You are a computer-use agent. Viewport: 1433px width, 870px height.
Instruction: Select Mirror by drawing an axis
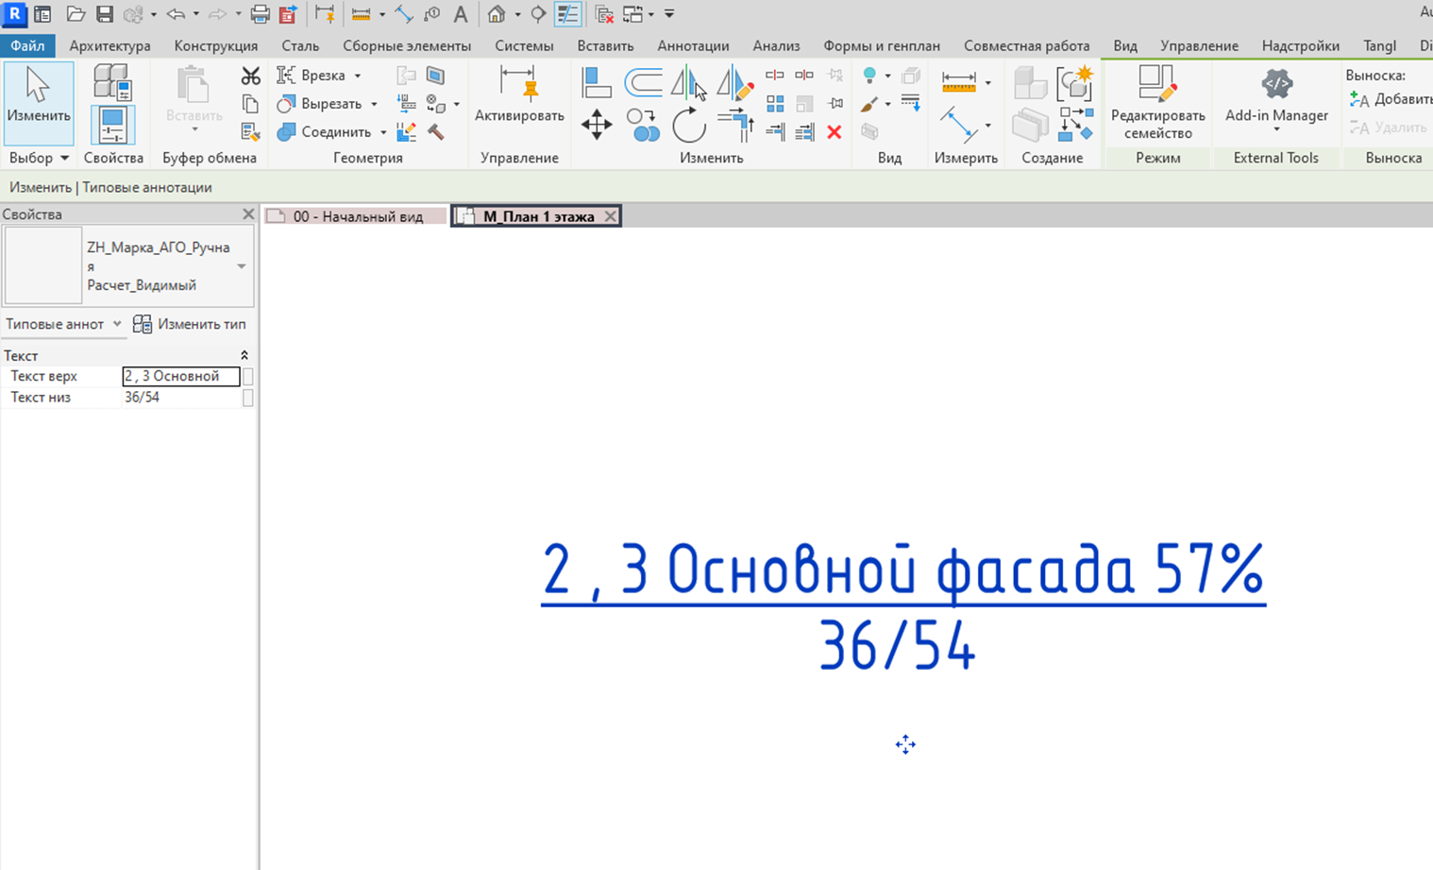click(x=734, y=82)
